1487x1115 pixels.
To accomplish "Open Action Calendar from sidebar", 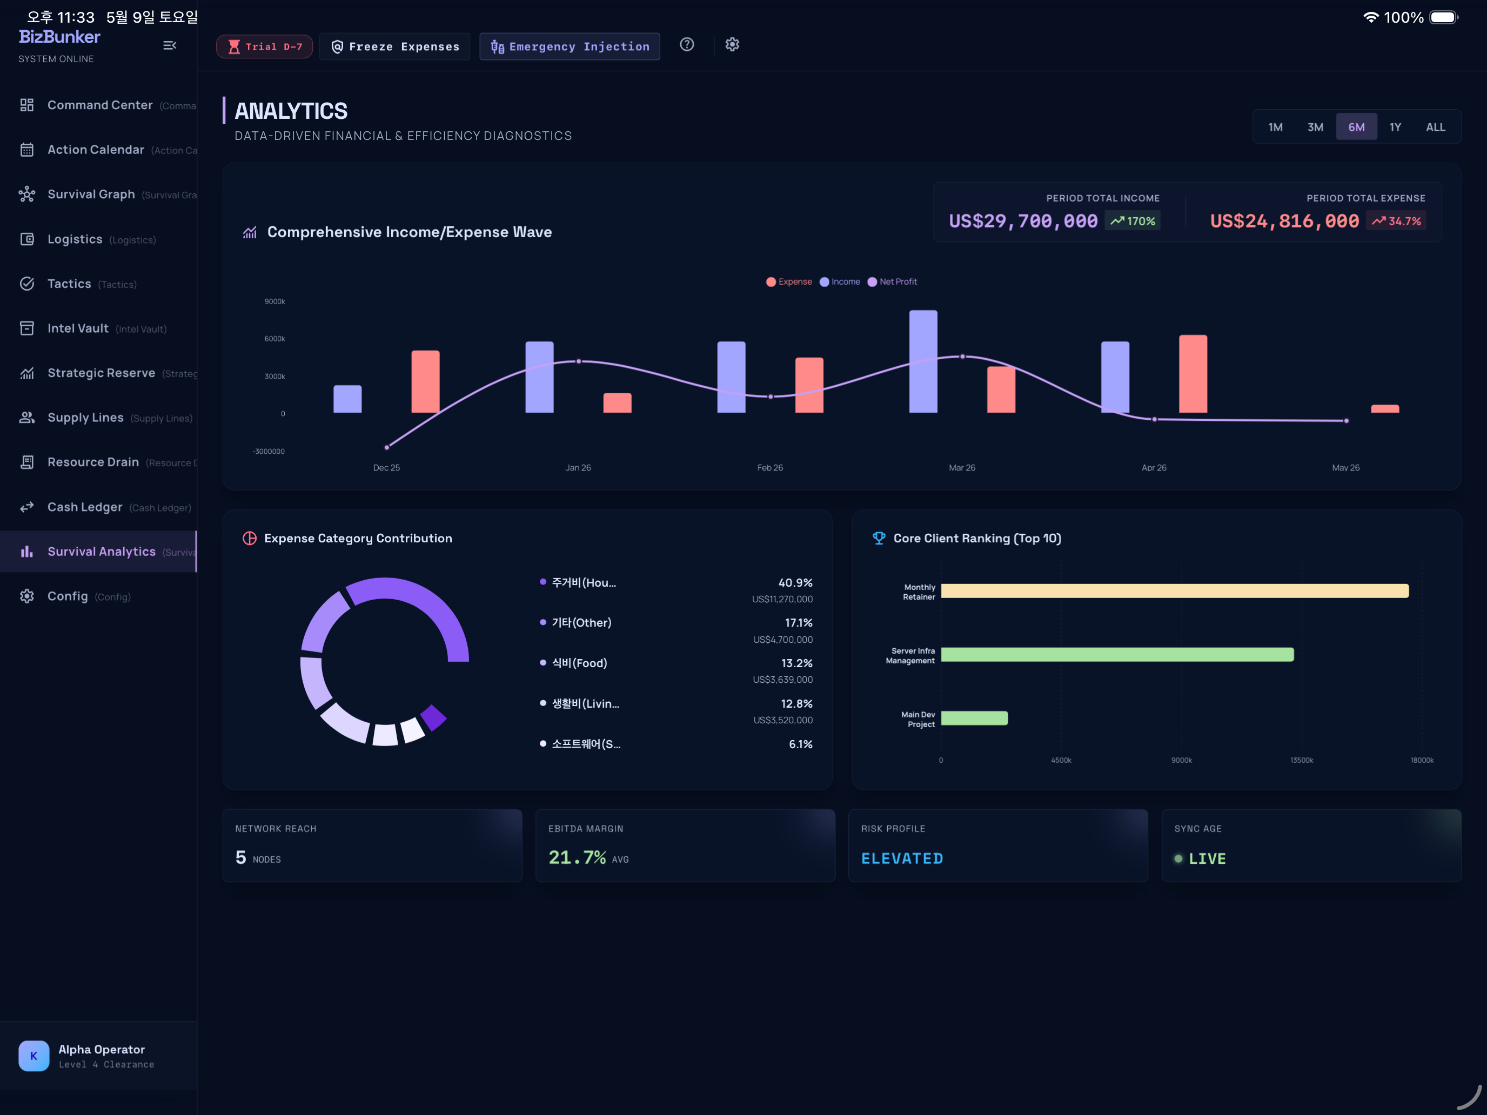I will 99,149.
